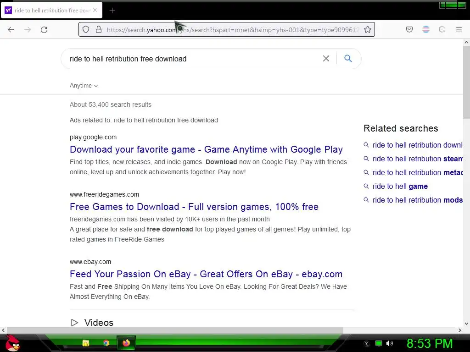Click the Videos section heading
470x352 pixels.
(x=99, y=323)
